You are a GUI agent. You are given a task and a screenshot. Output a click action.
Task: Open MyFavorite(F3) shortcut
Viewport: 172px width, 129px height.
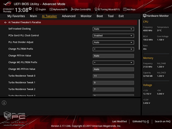58,9
